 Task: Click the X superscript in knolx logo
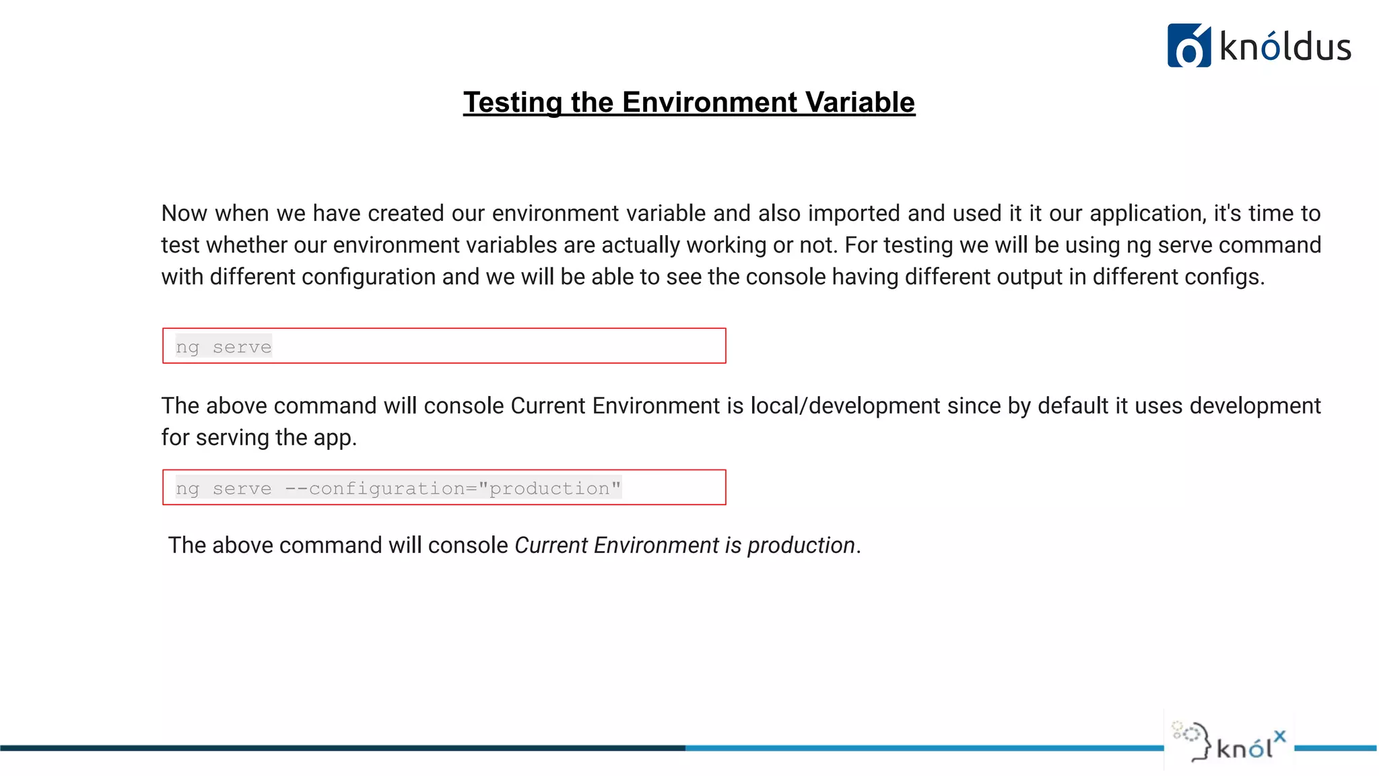1280,736
